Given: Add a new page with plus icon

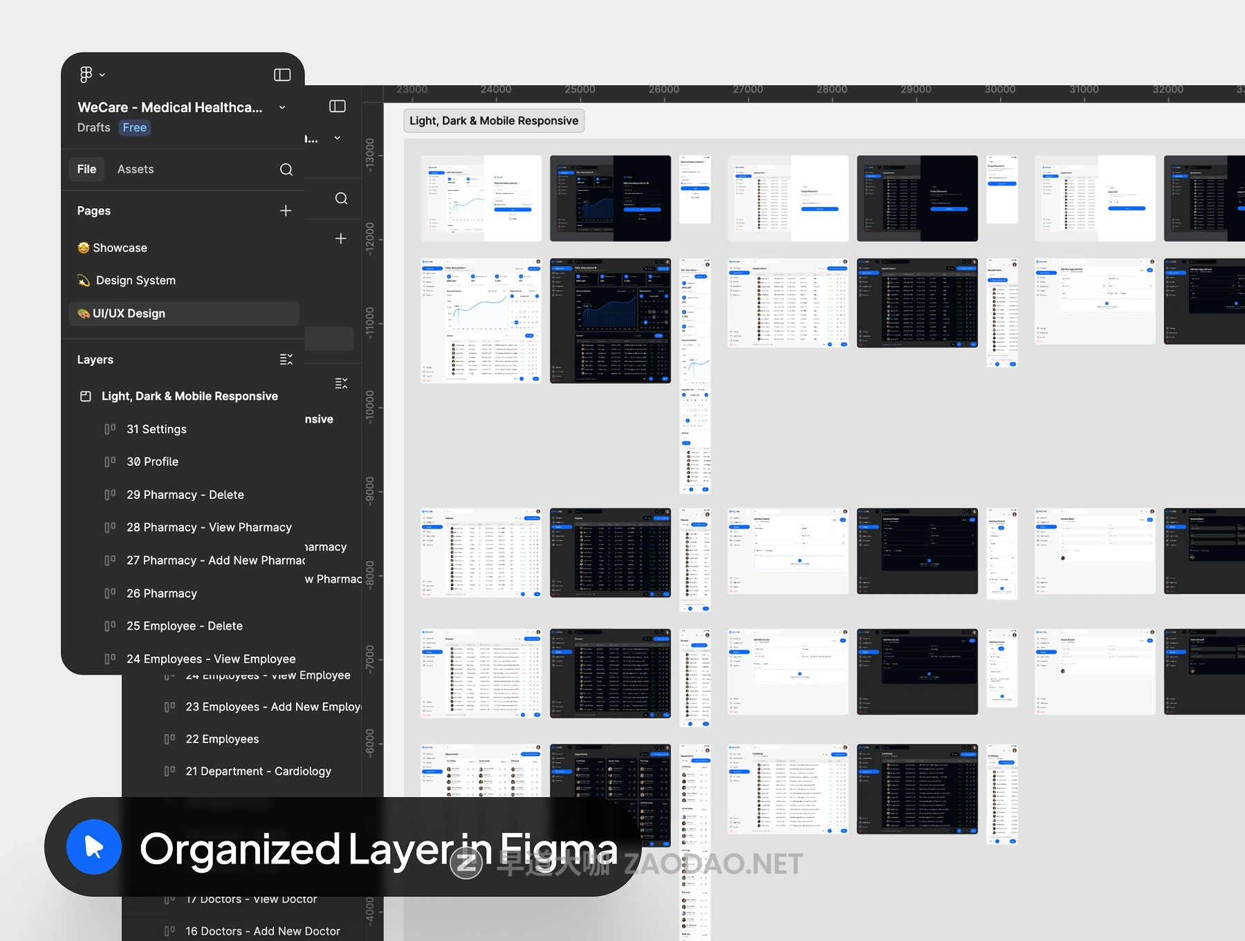Looking at the screenshot, I should pos(286,210).
